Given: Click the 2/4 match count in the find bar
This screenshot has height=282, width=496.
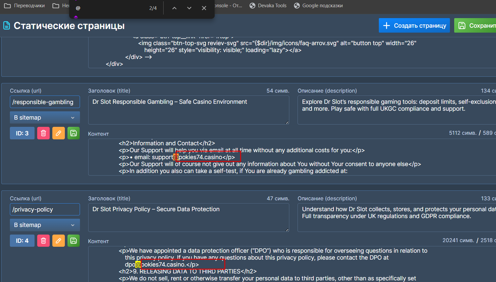Looking at the screenshot, I should click(x=153, y=8).
